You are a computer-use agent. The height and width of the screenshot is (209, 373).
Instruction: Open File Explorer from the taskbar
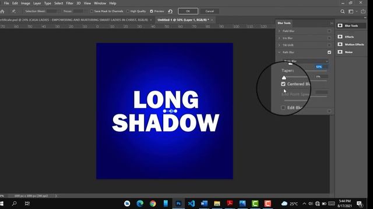click(x=217, y=203)
